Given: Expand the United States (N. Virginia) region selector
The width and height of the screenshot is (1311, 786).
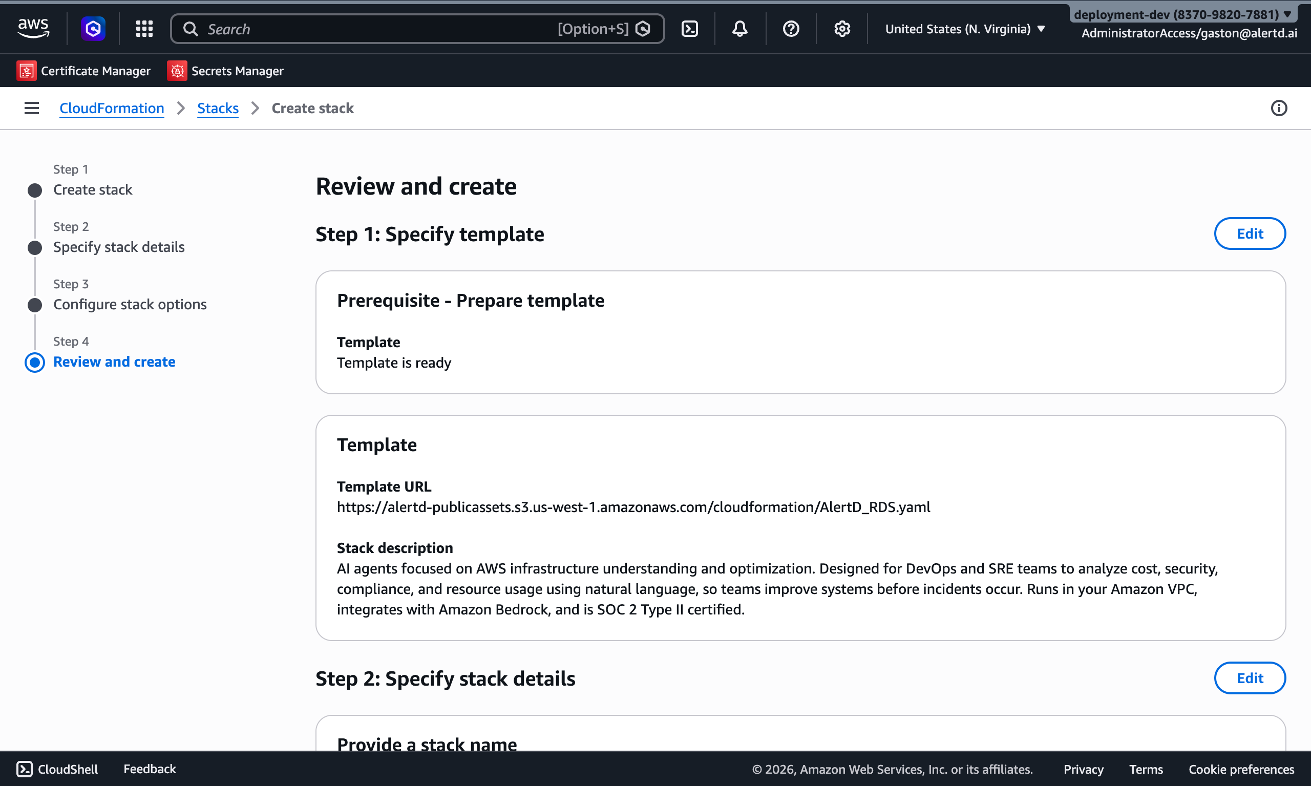Looking at the screenshot, I should 965,29.
